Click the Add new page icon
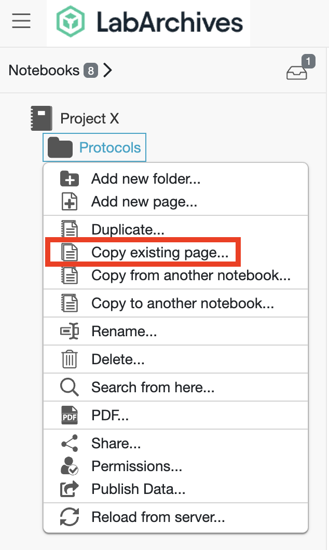 pyautogui.click(x=70, y=201)
